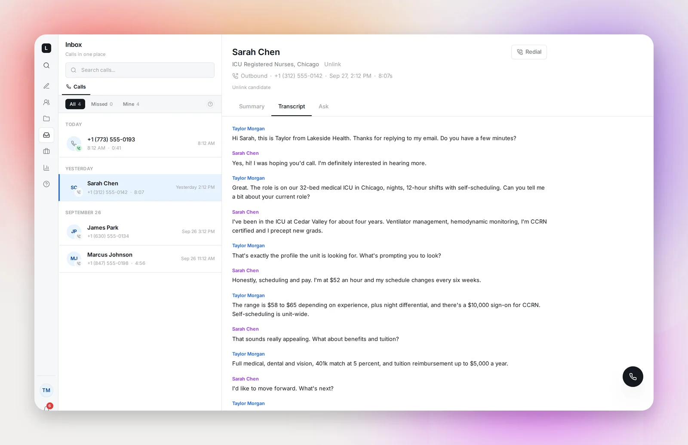Filter calls by All

click(75, 104)
